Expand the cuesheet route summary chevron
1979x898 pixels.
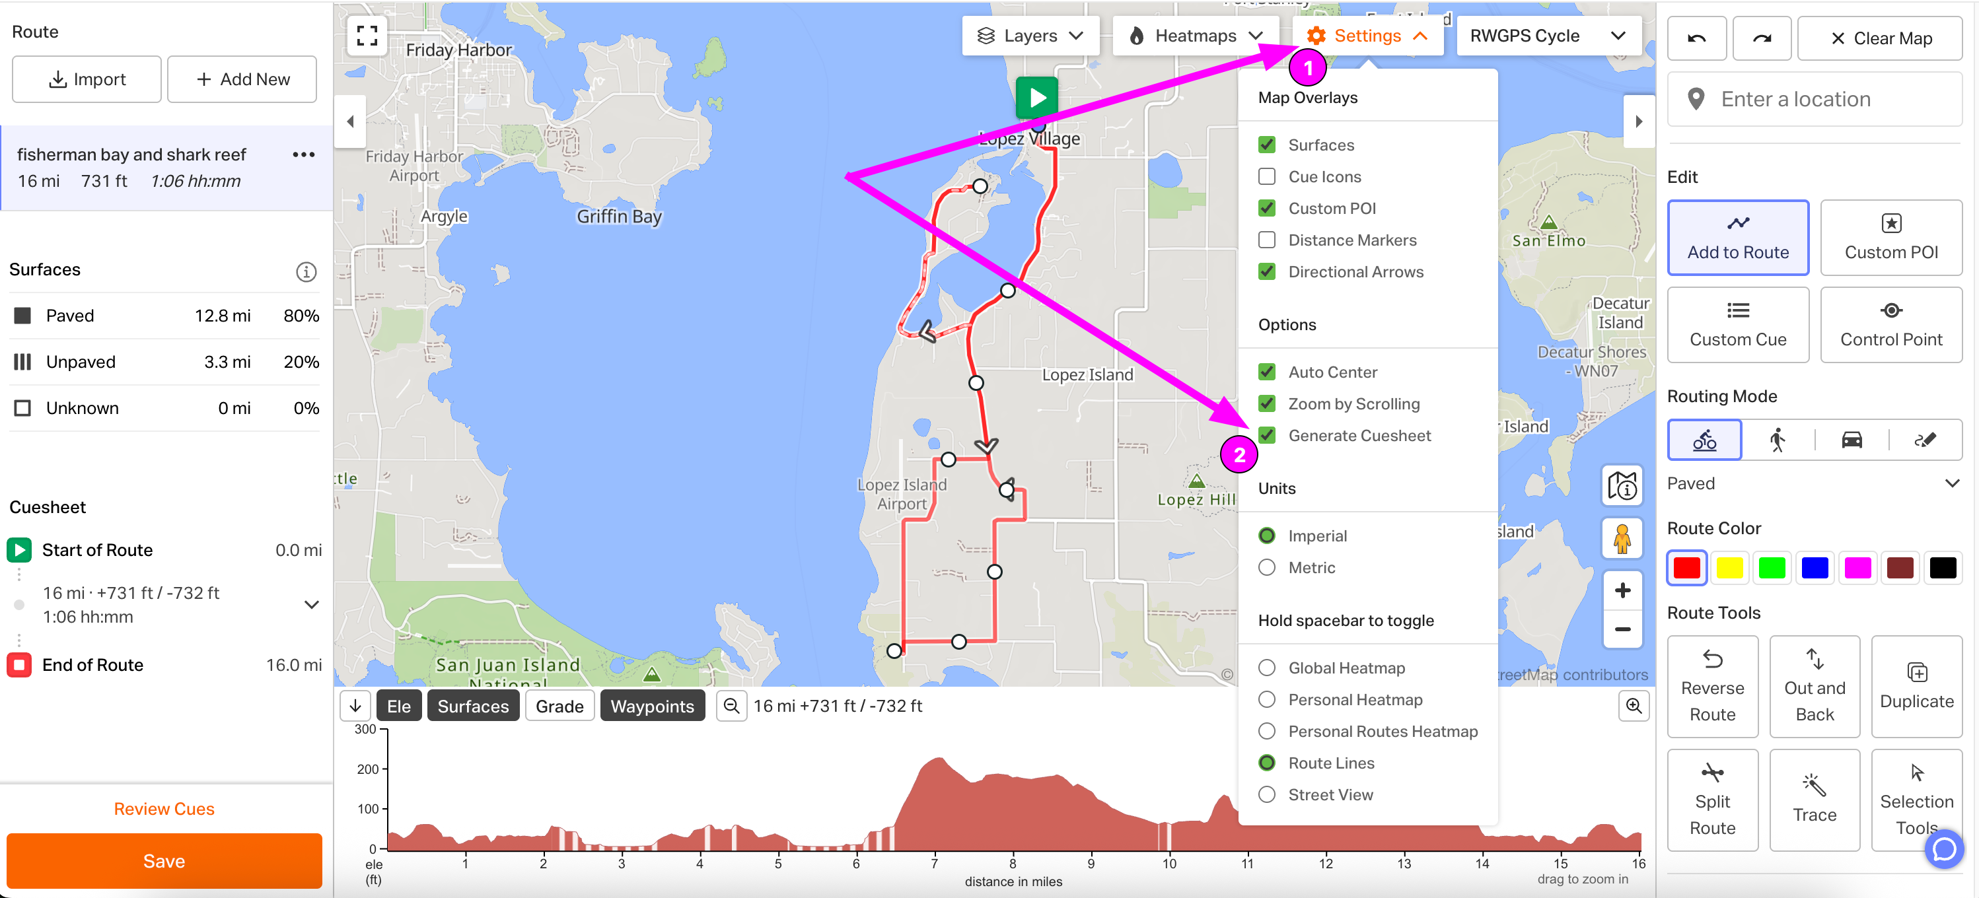pyautogui.click(x=311, y=605)
